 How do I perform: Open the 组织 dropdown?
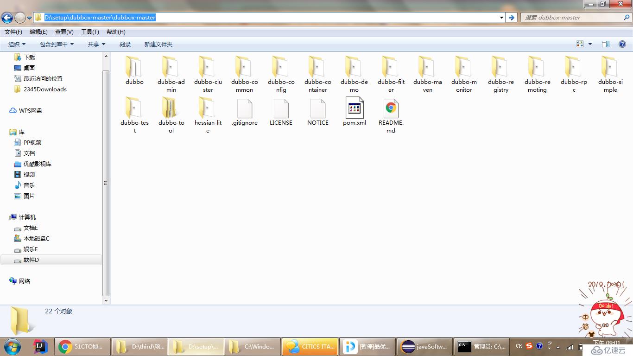pyautogui.click(x=17, y=44)
